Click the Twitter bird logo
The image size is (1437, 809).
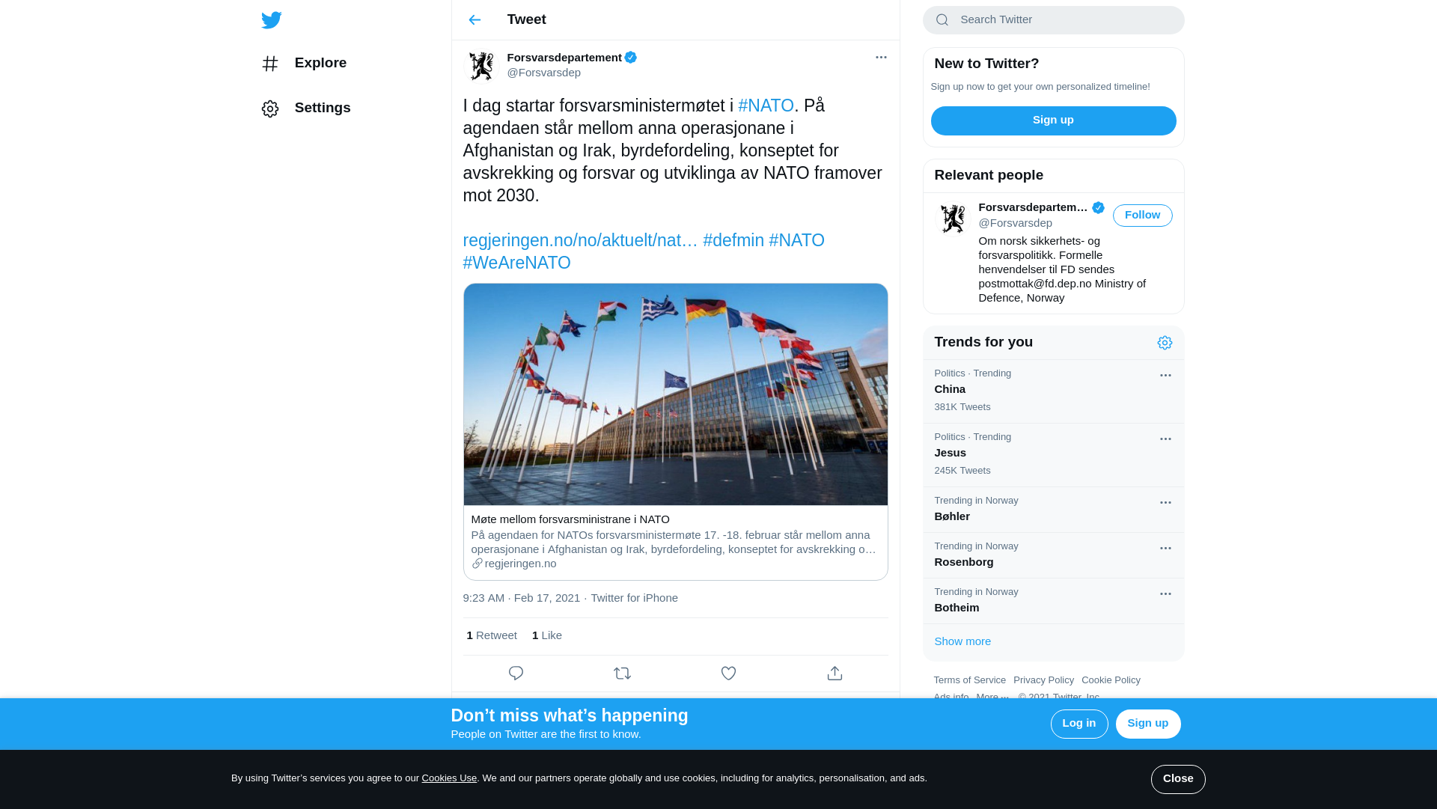[x=272, y=20]
